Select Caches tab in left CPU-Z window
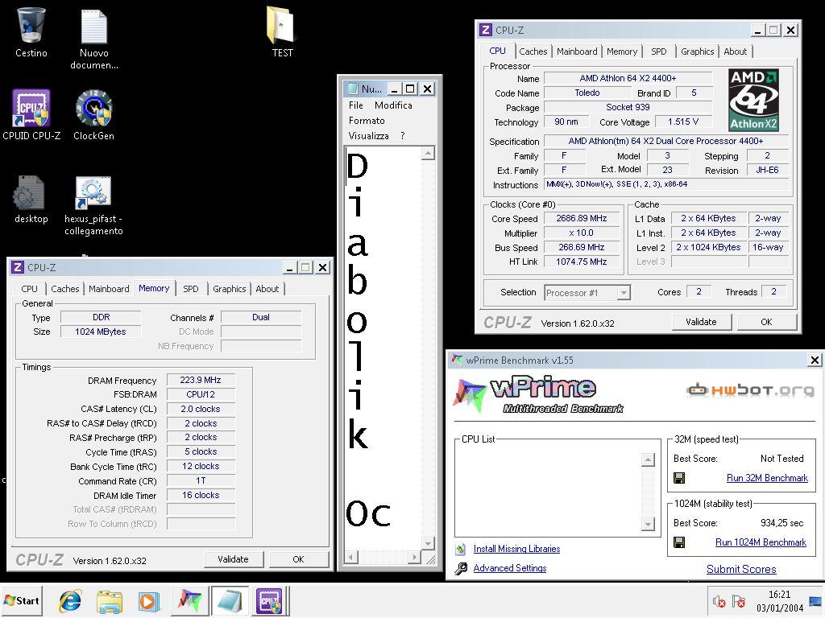Image resolution: width=825 pixels, height=618 pixels. click(x=64, y=289)
